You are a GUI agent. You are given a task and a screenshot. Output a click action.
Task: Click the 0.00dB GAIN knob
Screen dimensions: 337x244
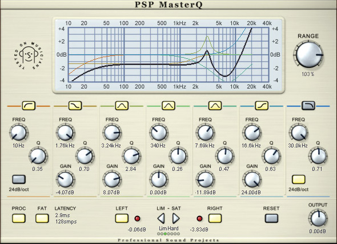click(x=159, y=179)
